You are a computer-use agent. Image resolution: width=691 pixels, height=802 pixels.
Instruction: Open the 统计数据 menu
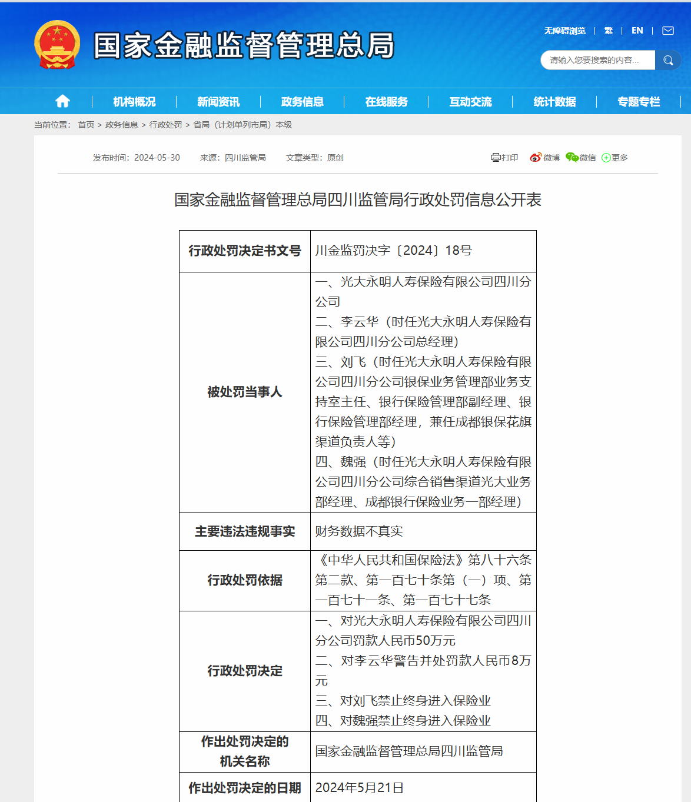point(554,102)
